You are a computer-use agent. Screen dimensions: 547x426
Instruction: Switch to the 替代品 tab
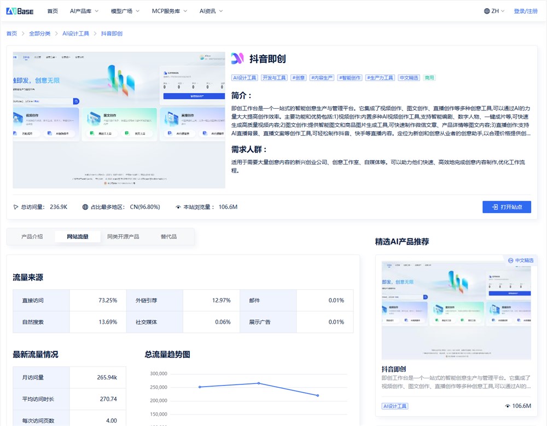(x=168, y=237)
